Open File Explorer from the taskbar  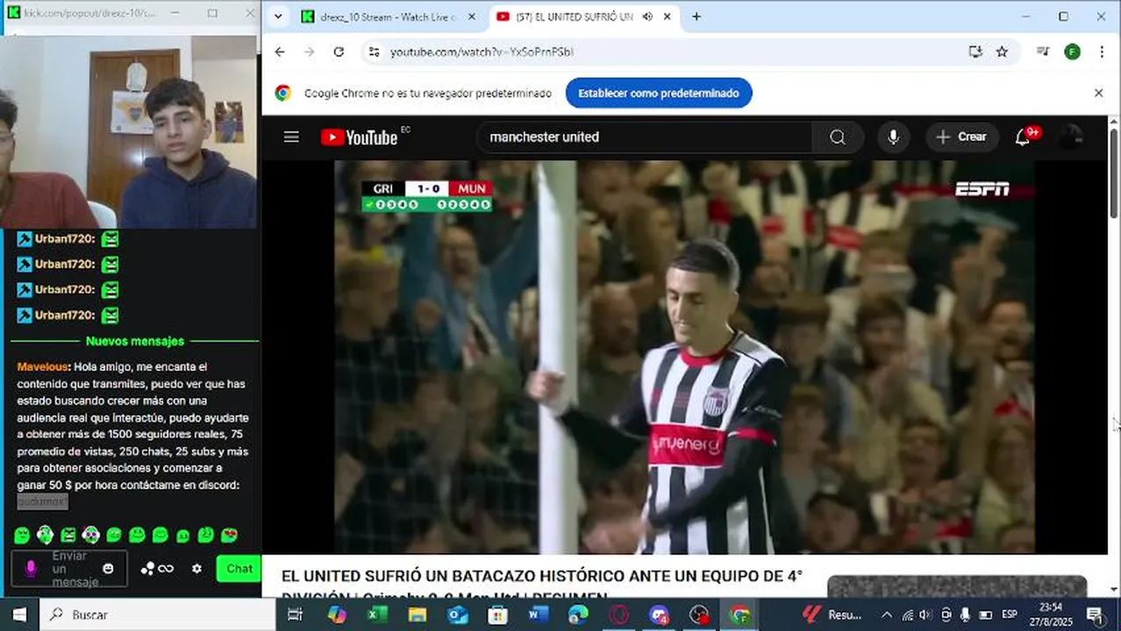pyautogui.click(x=418, y=614)
